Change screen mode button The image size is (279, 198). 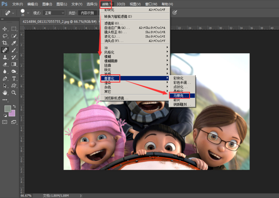[14, 122]
